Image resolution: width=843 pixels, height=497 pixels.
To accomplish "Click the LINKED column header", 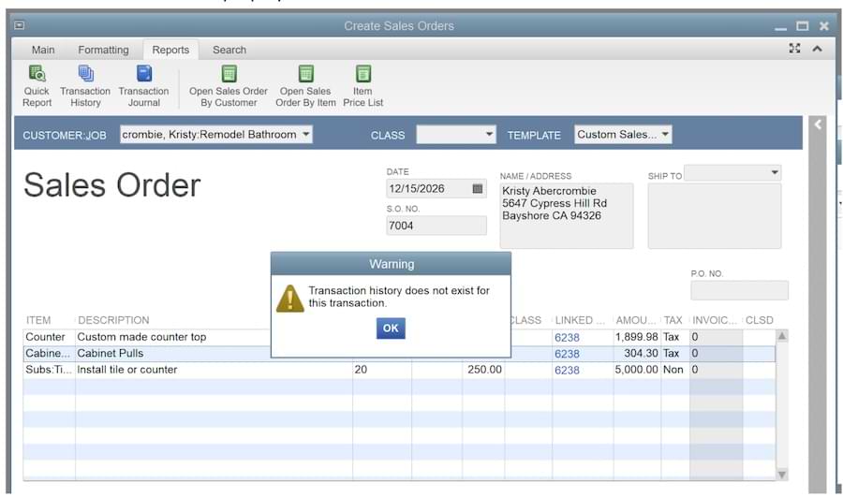I will [x=580, y=320].
